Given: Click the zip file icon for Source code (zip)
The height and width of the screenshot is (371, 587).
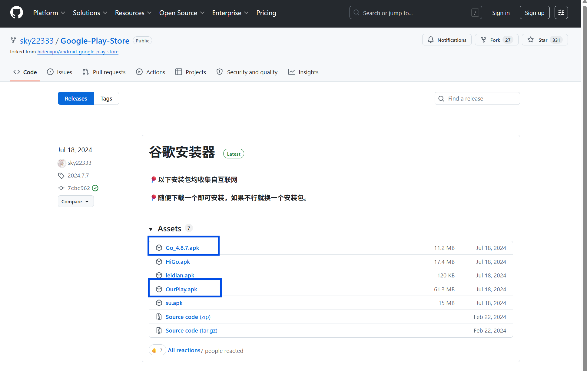Looking at the screenshot, I should (x=159, y=317).
